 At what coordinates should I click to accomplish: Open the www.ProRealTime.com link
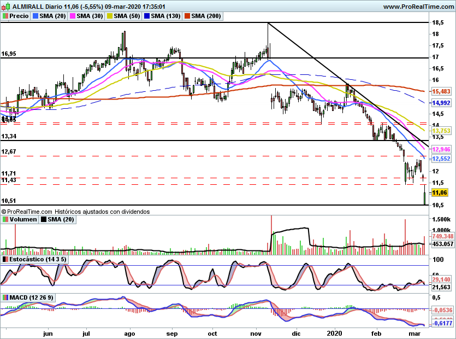pos(418,7)
